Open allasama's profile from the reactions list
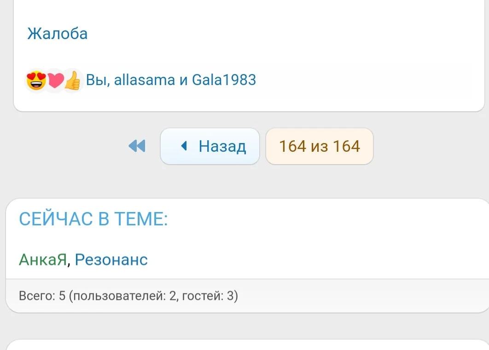 tap(144, 80)
